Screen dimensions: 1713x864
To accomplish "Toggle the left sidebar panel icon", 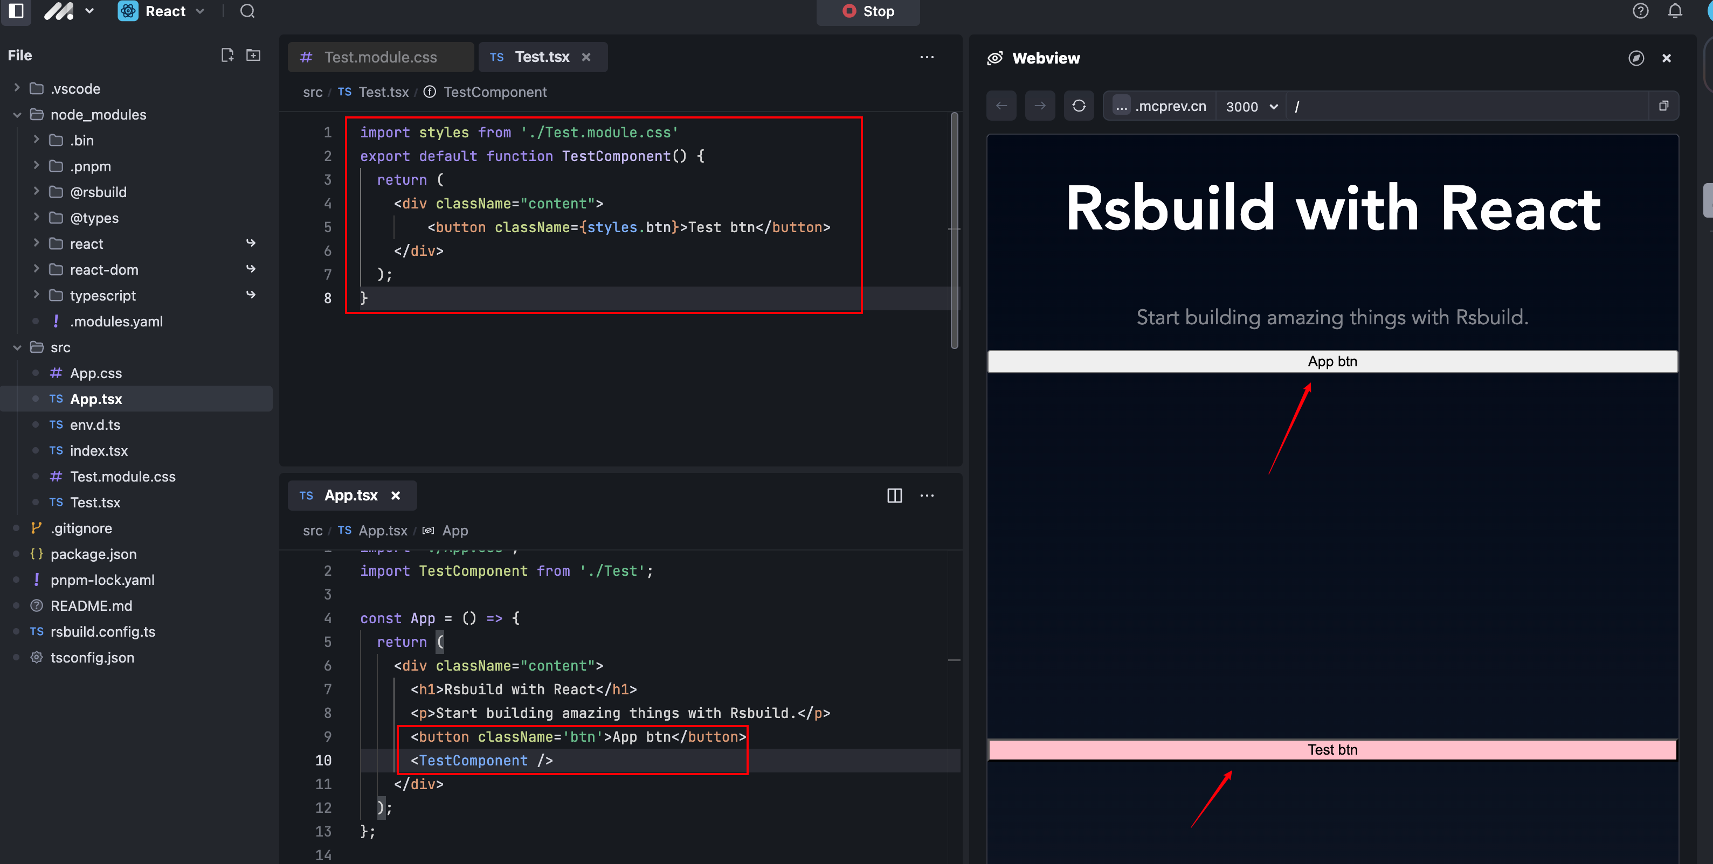I will click(16, 11).
